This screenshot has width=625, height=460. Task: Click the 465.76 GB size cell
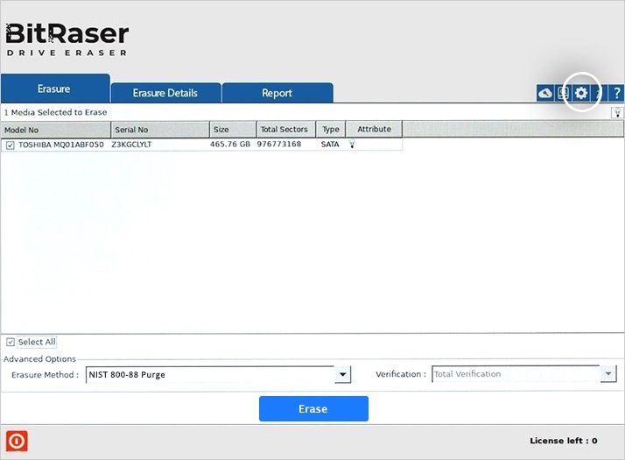coord(230,144)
